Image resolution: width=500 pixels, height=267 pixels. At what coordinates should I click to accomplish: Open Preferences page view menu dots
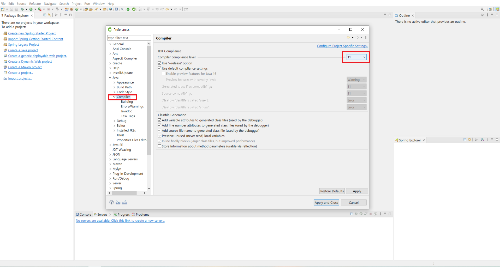[x=366, y=38]
